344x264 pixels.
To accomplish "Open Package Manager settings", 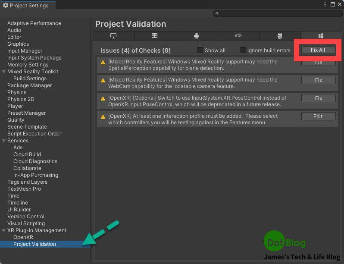I will pos(30,85).
